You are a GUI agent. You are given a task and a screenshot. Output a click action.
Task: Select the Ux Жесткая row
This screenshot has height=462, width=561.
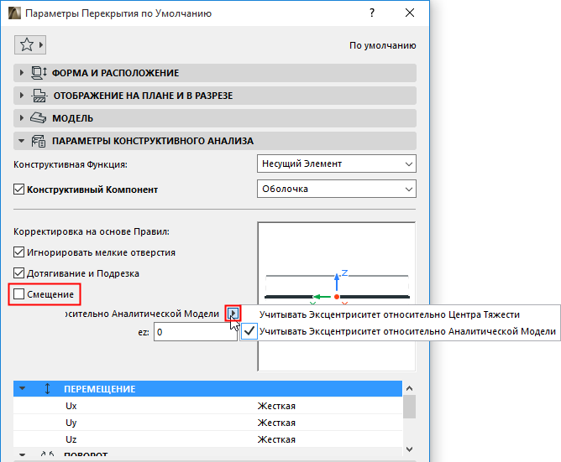coord(207,406)
